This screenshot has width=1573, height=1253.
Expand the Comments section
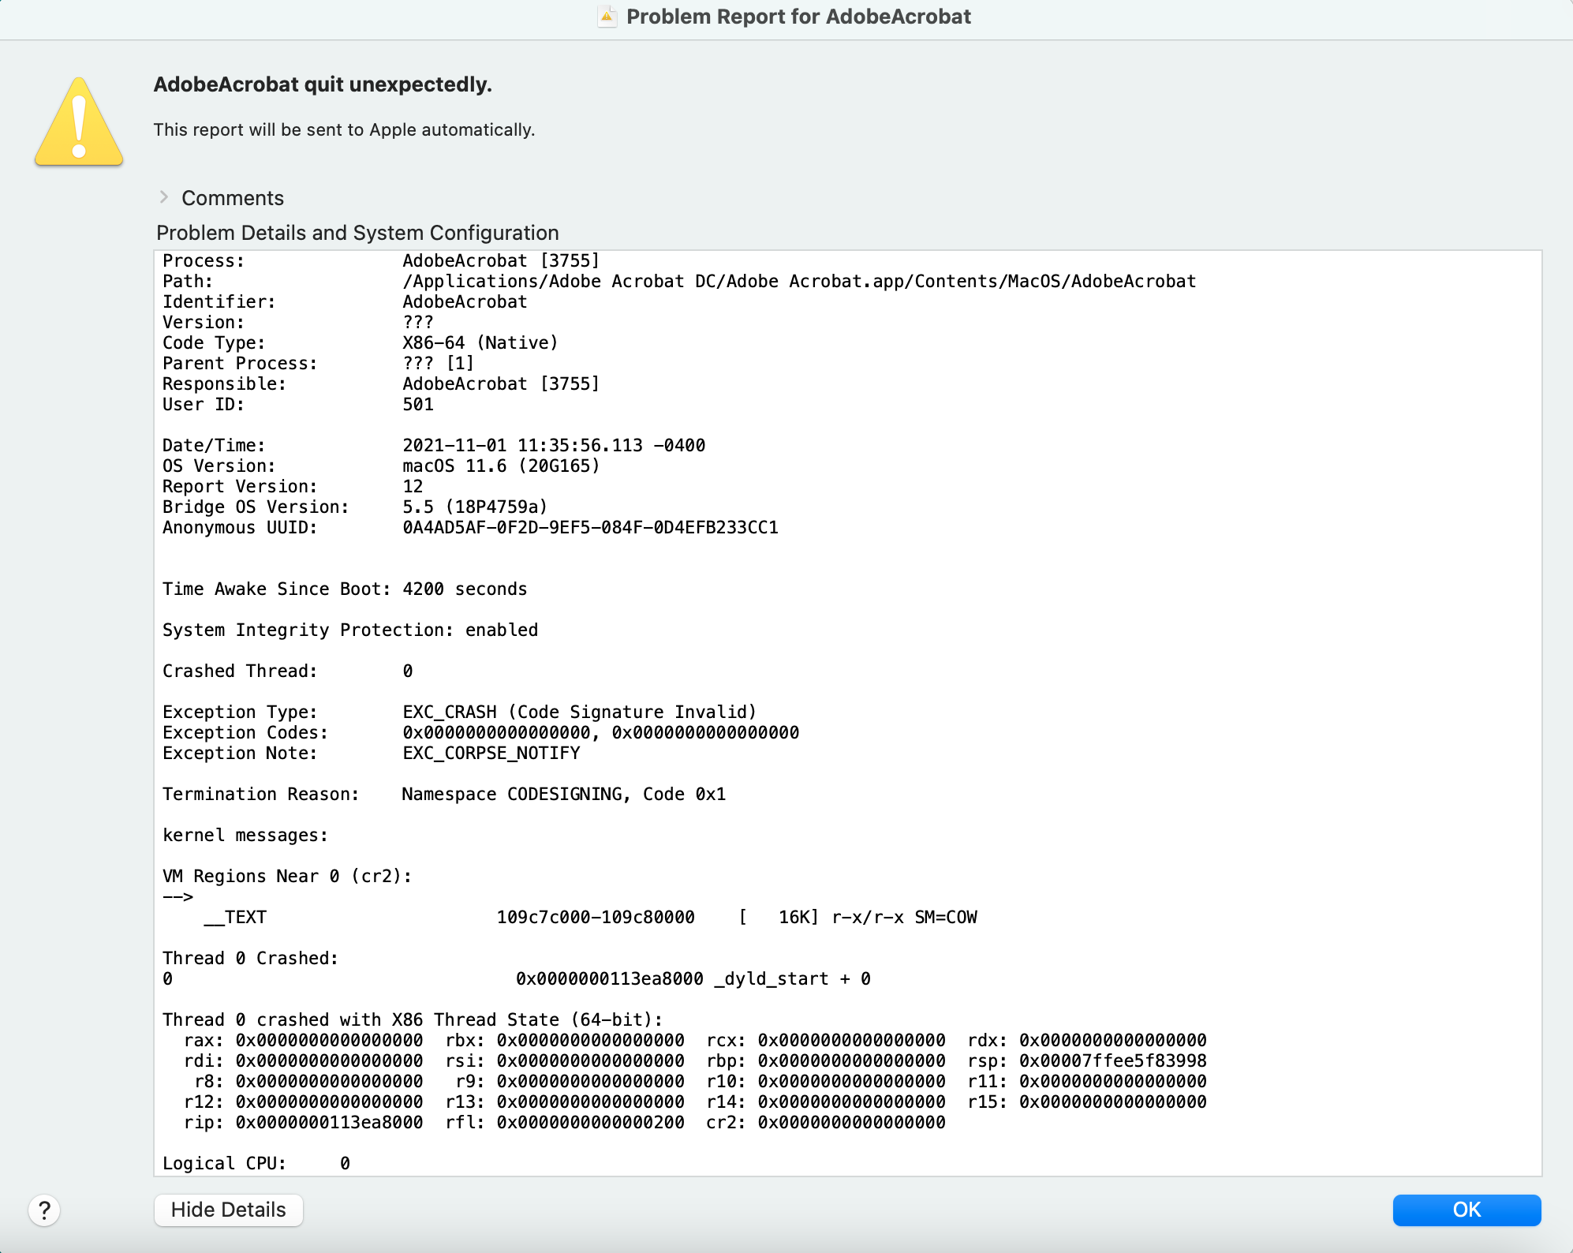click(231, 197)
